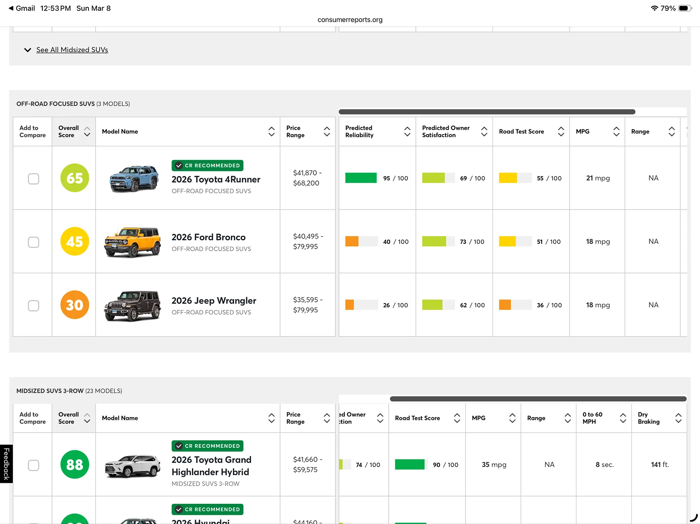700x524 pixels.
Task: Sort 3-row SUVs by 0 to 60 MPH
Action: click(623, 418)
